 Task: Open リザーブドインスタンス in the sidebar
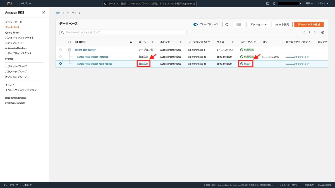18,53
